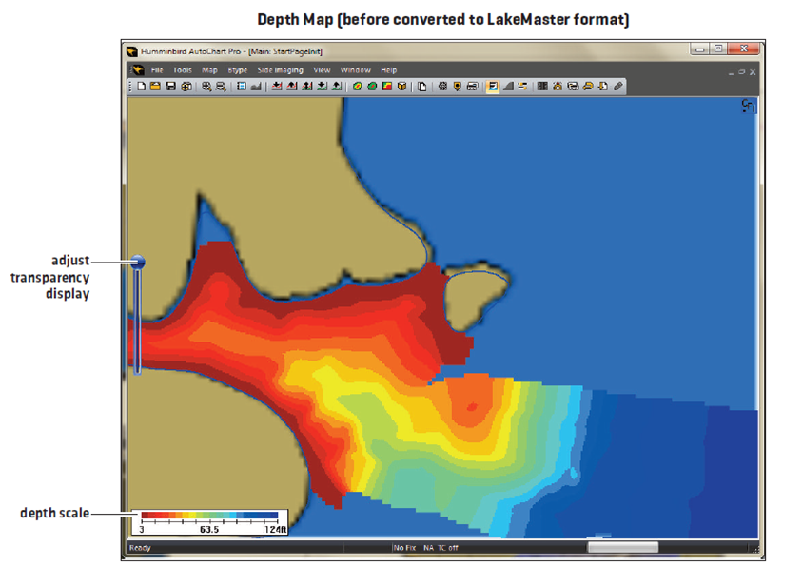Minimize the AutoChart Pro window

tap(700, 49)
